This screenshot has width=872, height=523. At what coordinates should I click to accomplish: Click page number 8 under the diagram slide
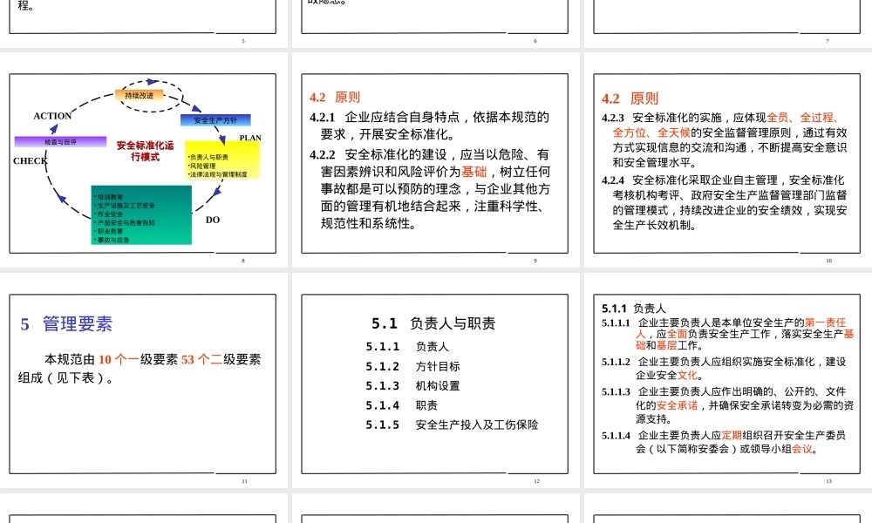(x=243, y=261)
